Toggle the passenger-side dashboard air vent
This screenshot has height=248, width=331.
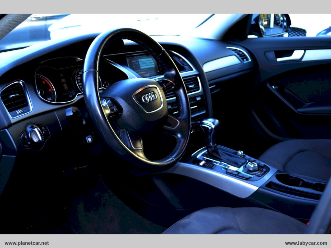(240, 55)
